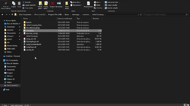This screenshot has width=190, height=106.
Task: Open Este Computador in navigation pane
Action: (x=12, y=60)
